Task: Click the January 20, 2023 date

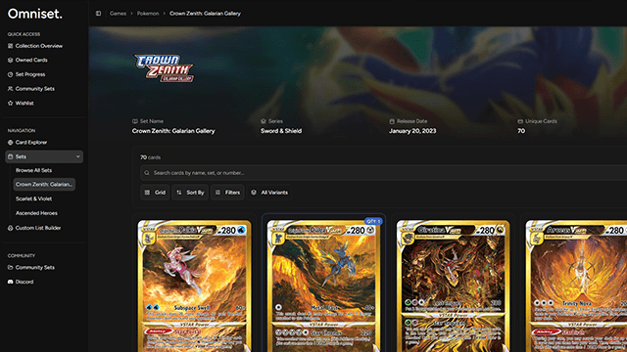Action: [412, 131]
